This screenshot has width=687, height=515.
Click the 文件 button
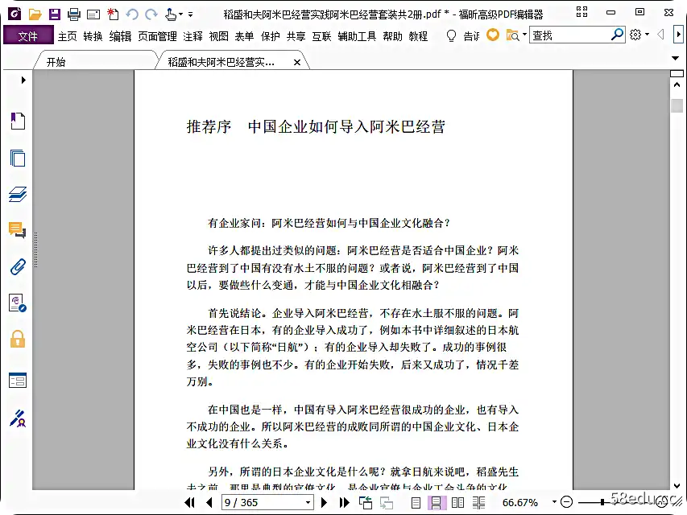click(x=28, y=35)
